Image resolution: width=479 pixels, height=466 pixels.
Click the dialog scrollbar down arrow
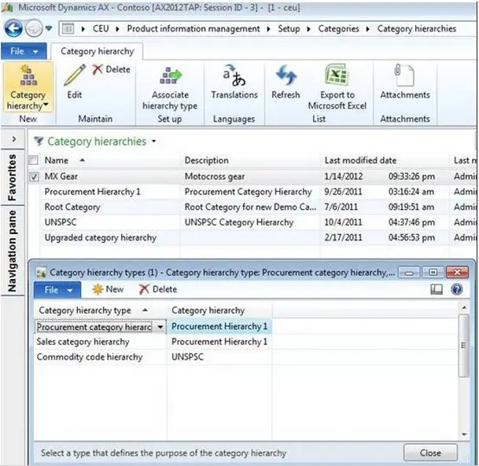tap(464, 434)
